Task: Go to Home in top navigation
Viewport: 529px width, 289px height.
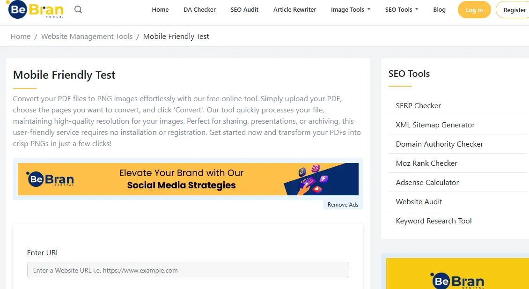Action: (160, 10)
